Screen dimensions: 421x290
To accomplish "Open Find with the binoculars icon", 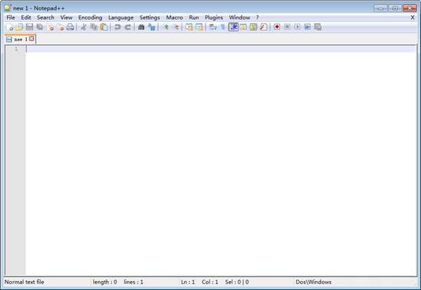I will pyautogui.click(x=141, y=27).
